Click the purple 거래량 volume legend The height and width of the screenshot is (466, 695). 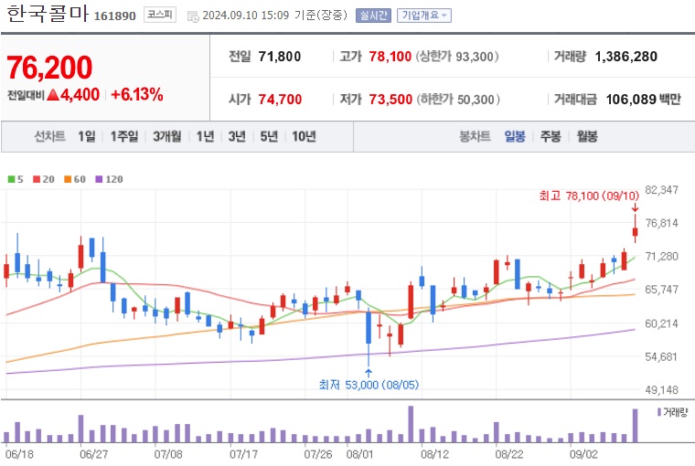click(x=672, y=412)
